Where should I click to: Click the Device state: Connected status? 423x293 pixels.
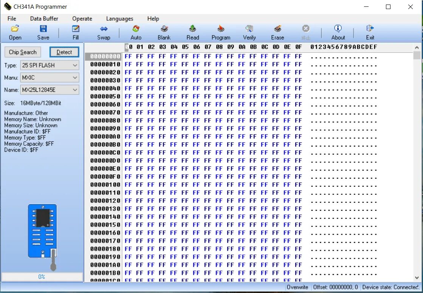click(x=390, y=287)
